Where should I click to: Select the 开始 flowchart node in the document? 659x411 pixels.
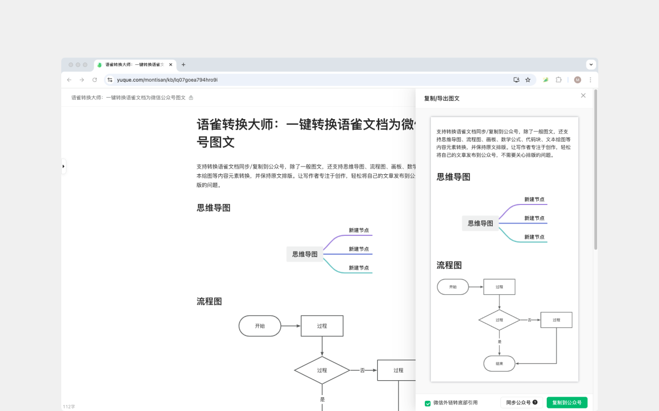click(260, 326)
